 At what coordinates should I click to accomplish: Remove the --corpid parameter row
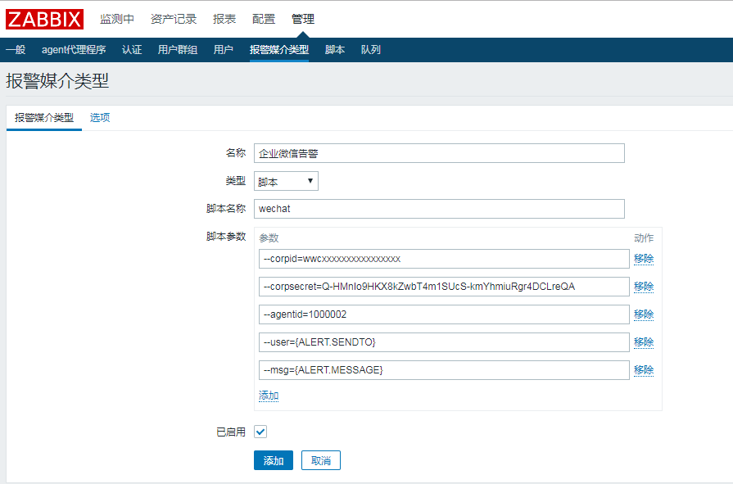[x=643, y=259]
